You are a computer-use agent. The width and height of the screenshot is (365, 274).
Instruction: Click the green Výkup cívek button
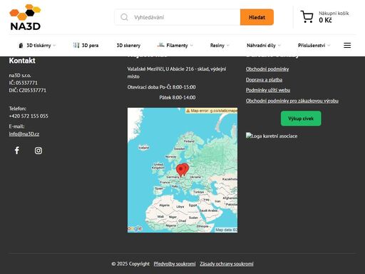point(301,118)
